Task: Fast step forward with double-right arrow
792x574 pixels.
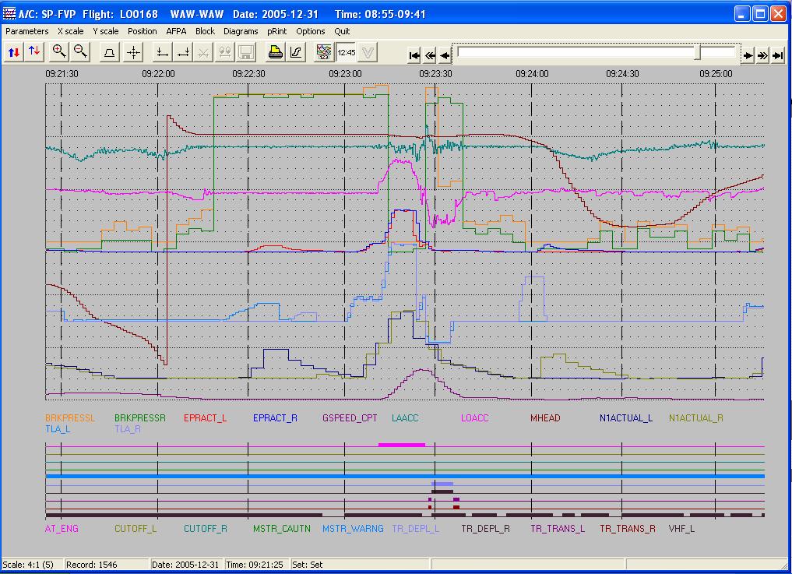Action: tap(762, 55)
